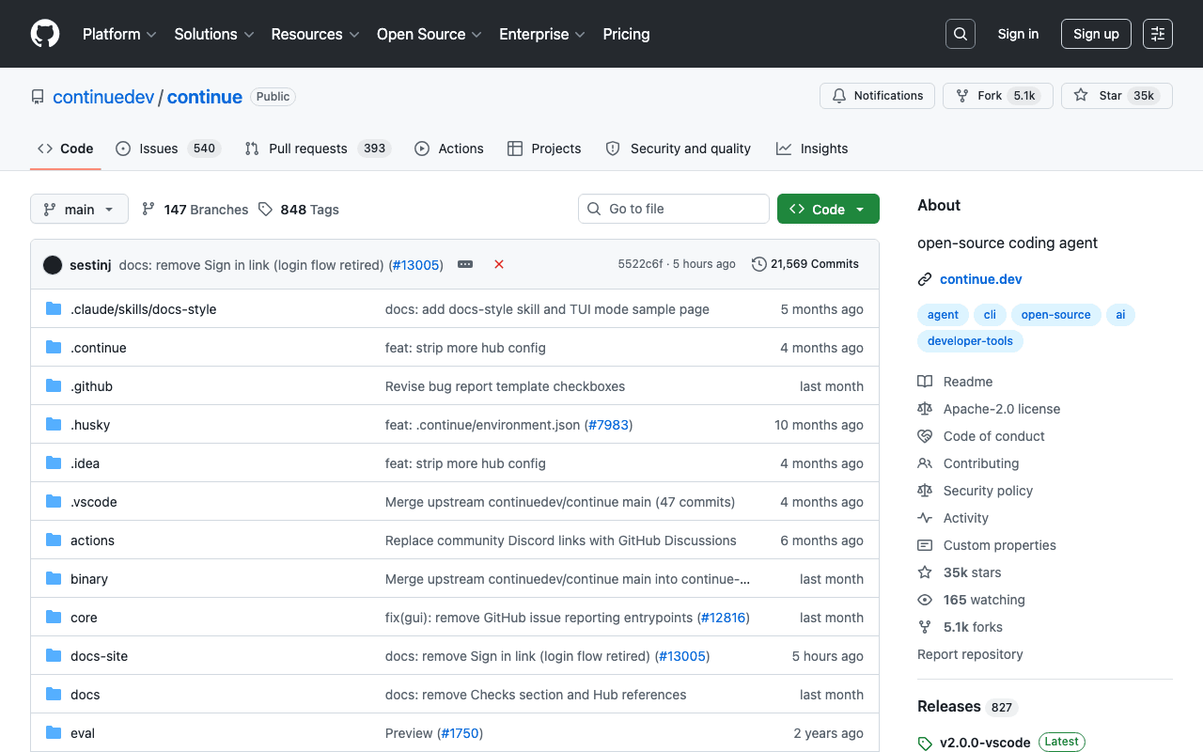Click the tag icon beside v2.0.0-vscode

[x=925, y=743]
